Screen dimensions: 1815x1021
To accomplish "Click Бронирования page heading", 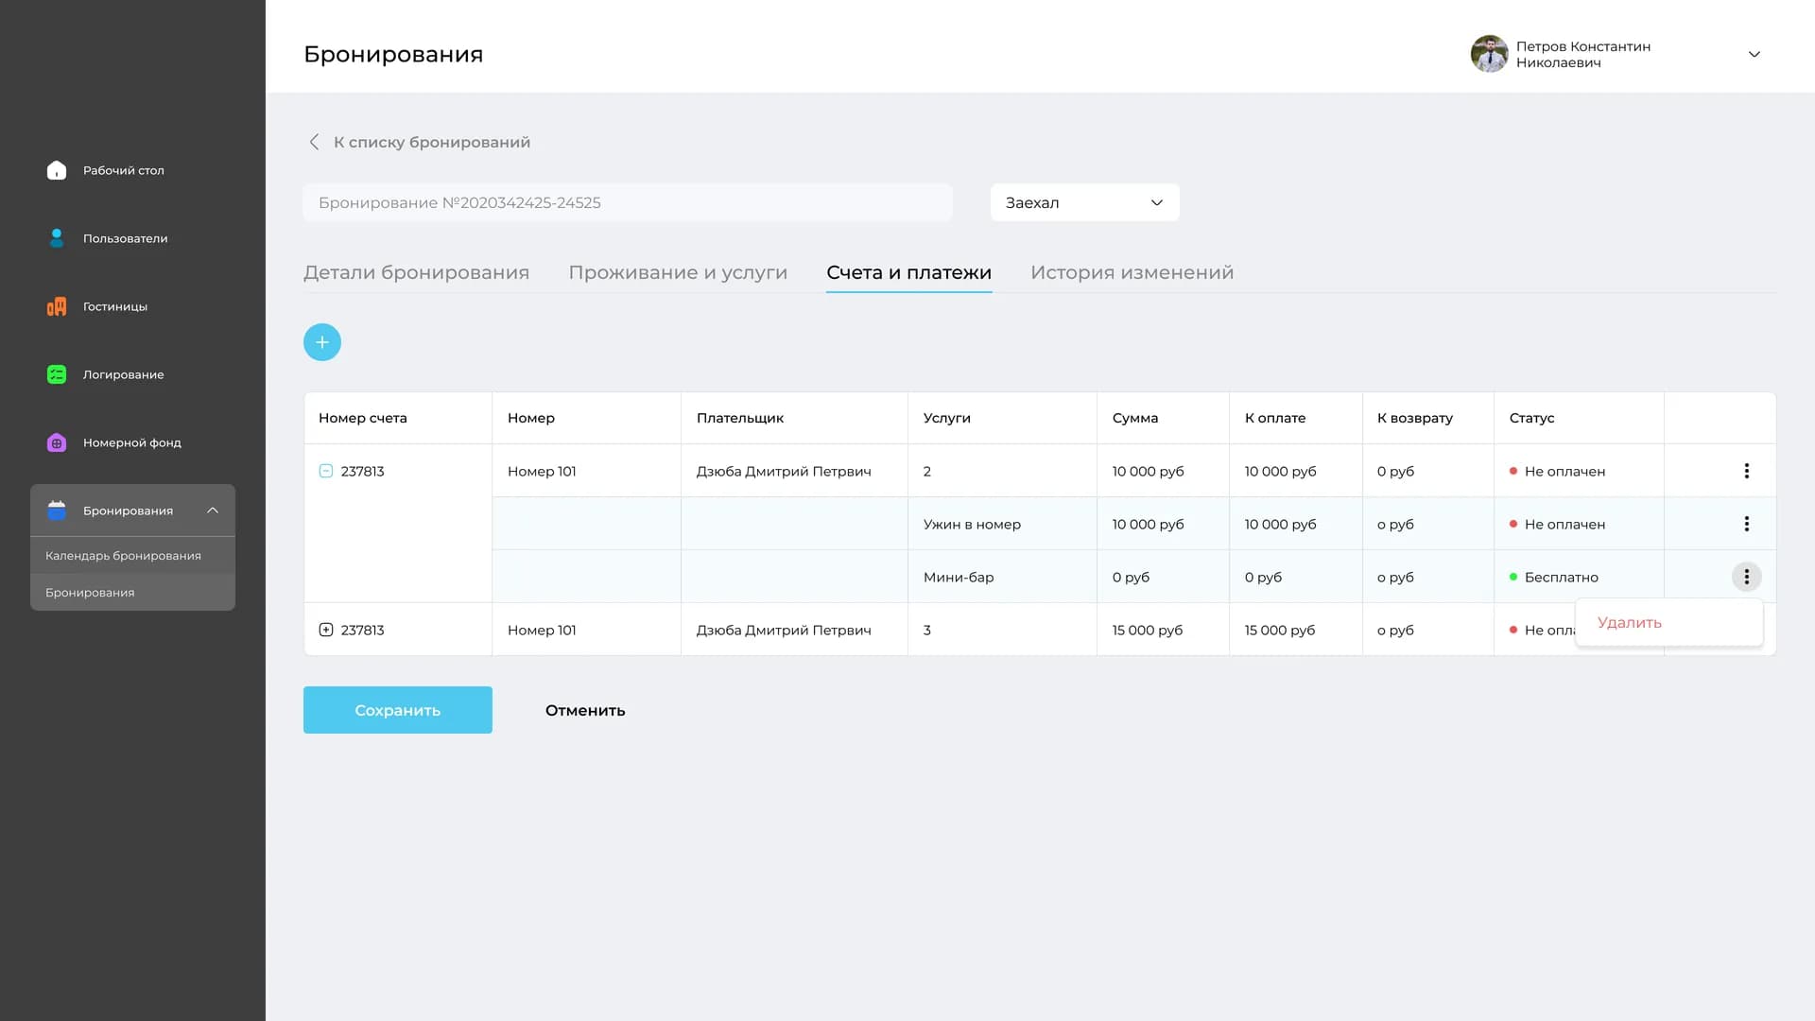I will [393, 54].
